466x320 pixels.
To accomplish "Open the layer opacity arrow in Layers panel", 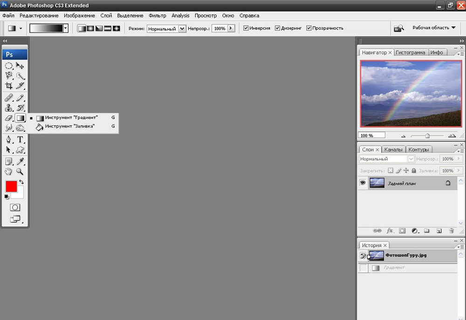I will 459,159.
